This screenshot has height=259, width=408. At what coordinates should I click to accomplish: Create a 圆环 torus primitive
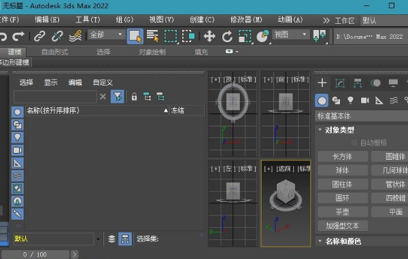(x=343, y=198)
